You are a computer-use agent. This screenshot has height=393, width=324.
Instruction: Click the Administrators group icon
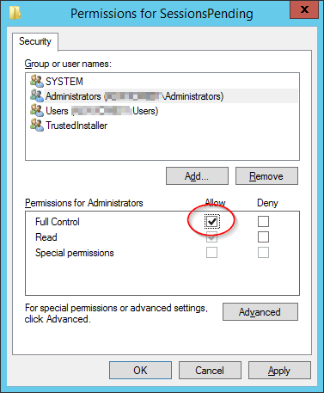(x=37, y=95)
